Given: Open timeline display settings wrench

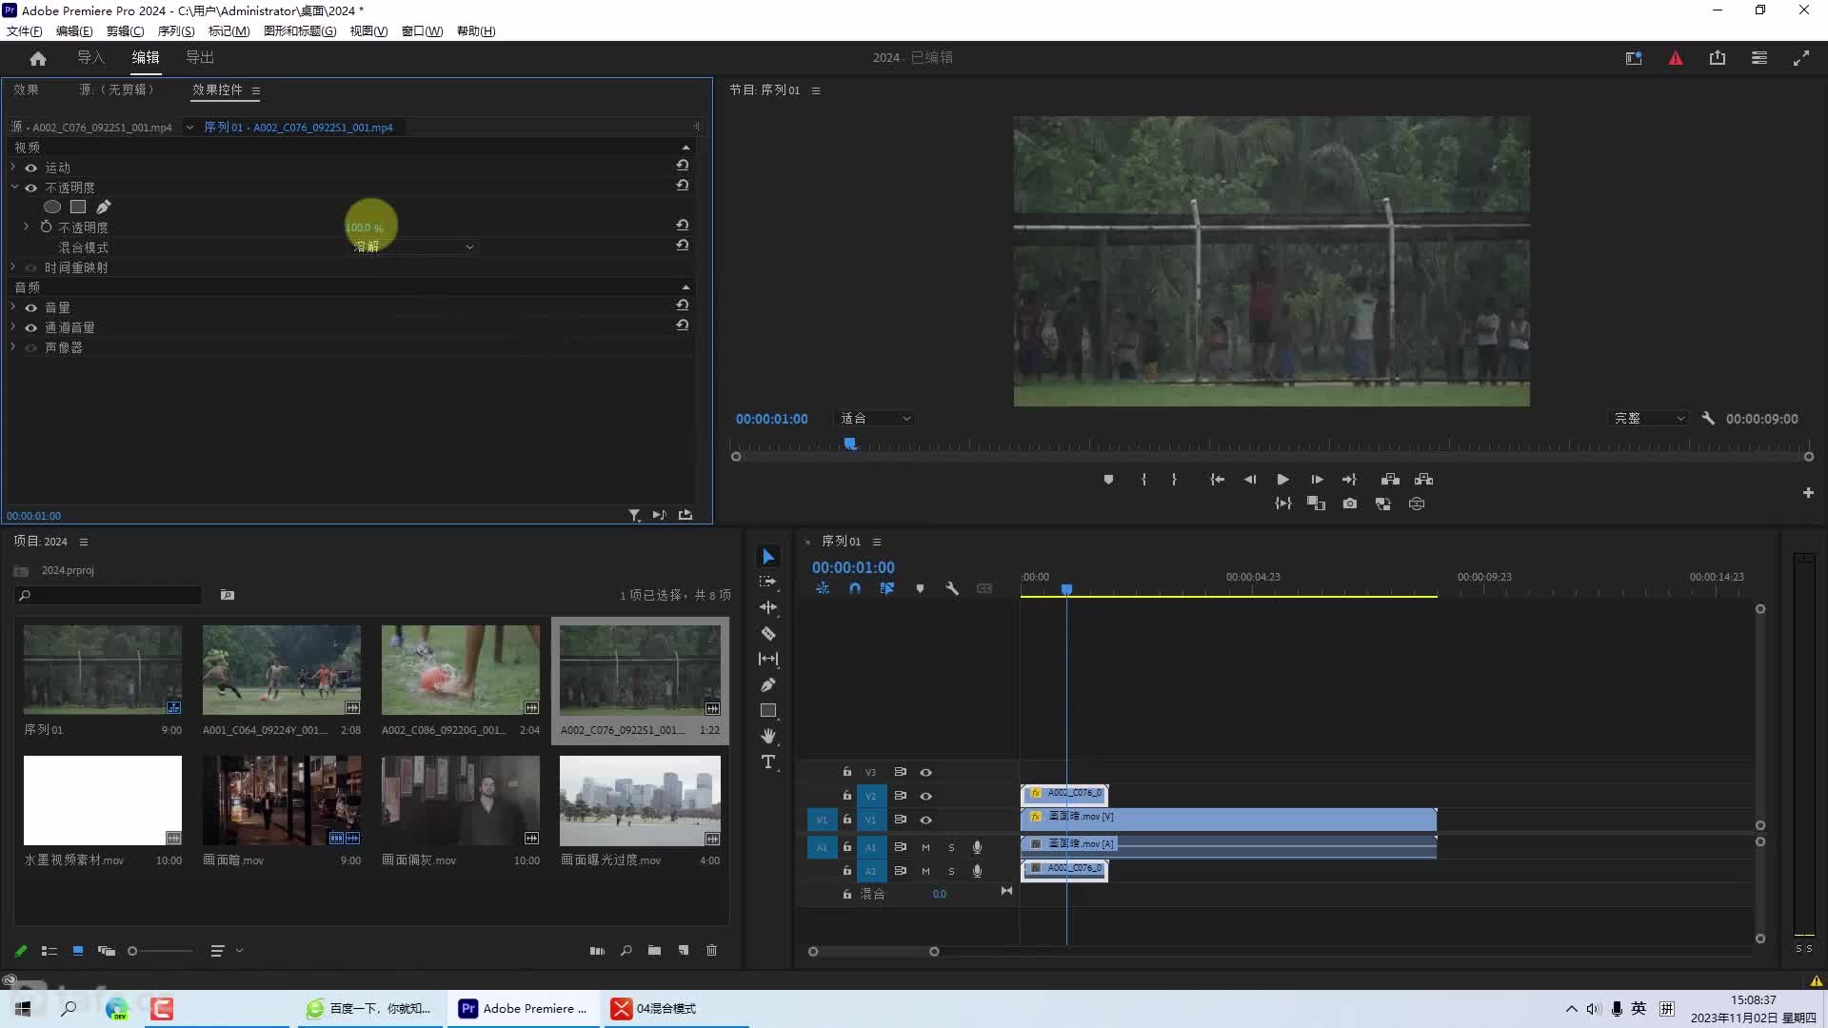Looking at the screenshot, I should click(x=952, y=588).
